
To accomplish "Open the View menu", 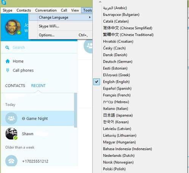I will click(x=75, y=10).
